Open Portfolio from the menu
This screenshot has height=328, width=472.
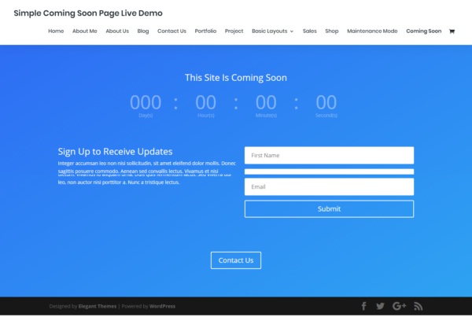pyautogui.click(x=205, y=31)
